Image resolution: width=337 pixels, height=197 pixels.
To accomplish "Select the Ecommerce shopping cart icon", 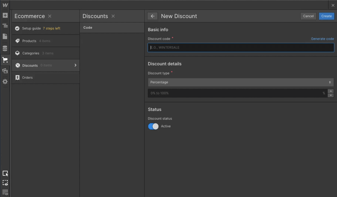I will [5, 60].
